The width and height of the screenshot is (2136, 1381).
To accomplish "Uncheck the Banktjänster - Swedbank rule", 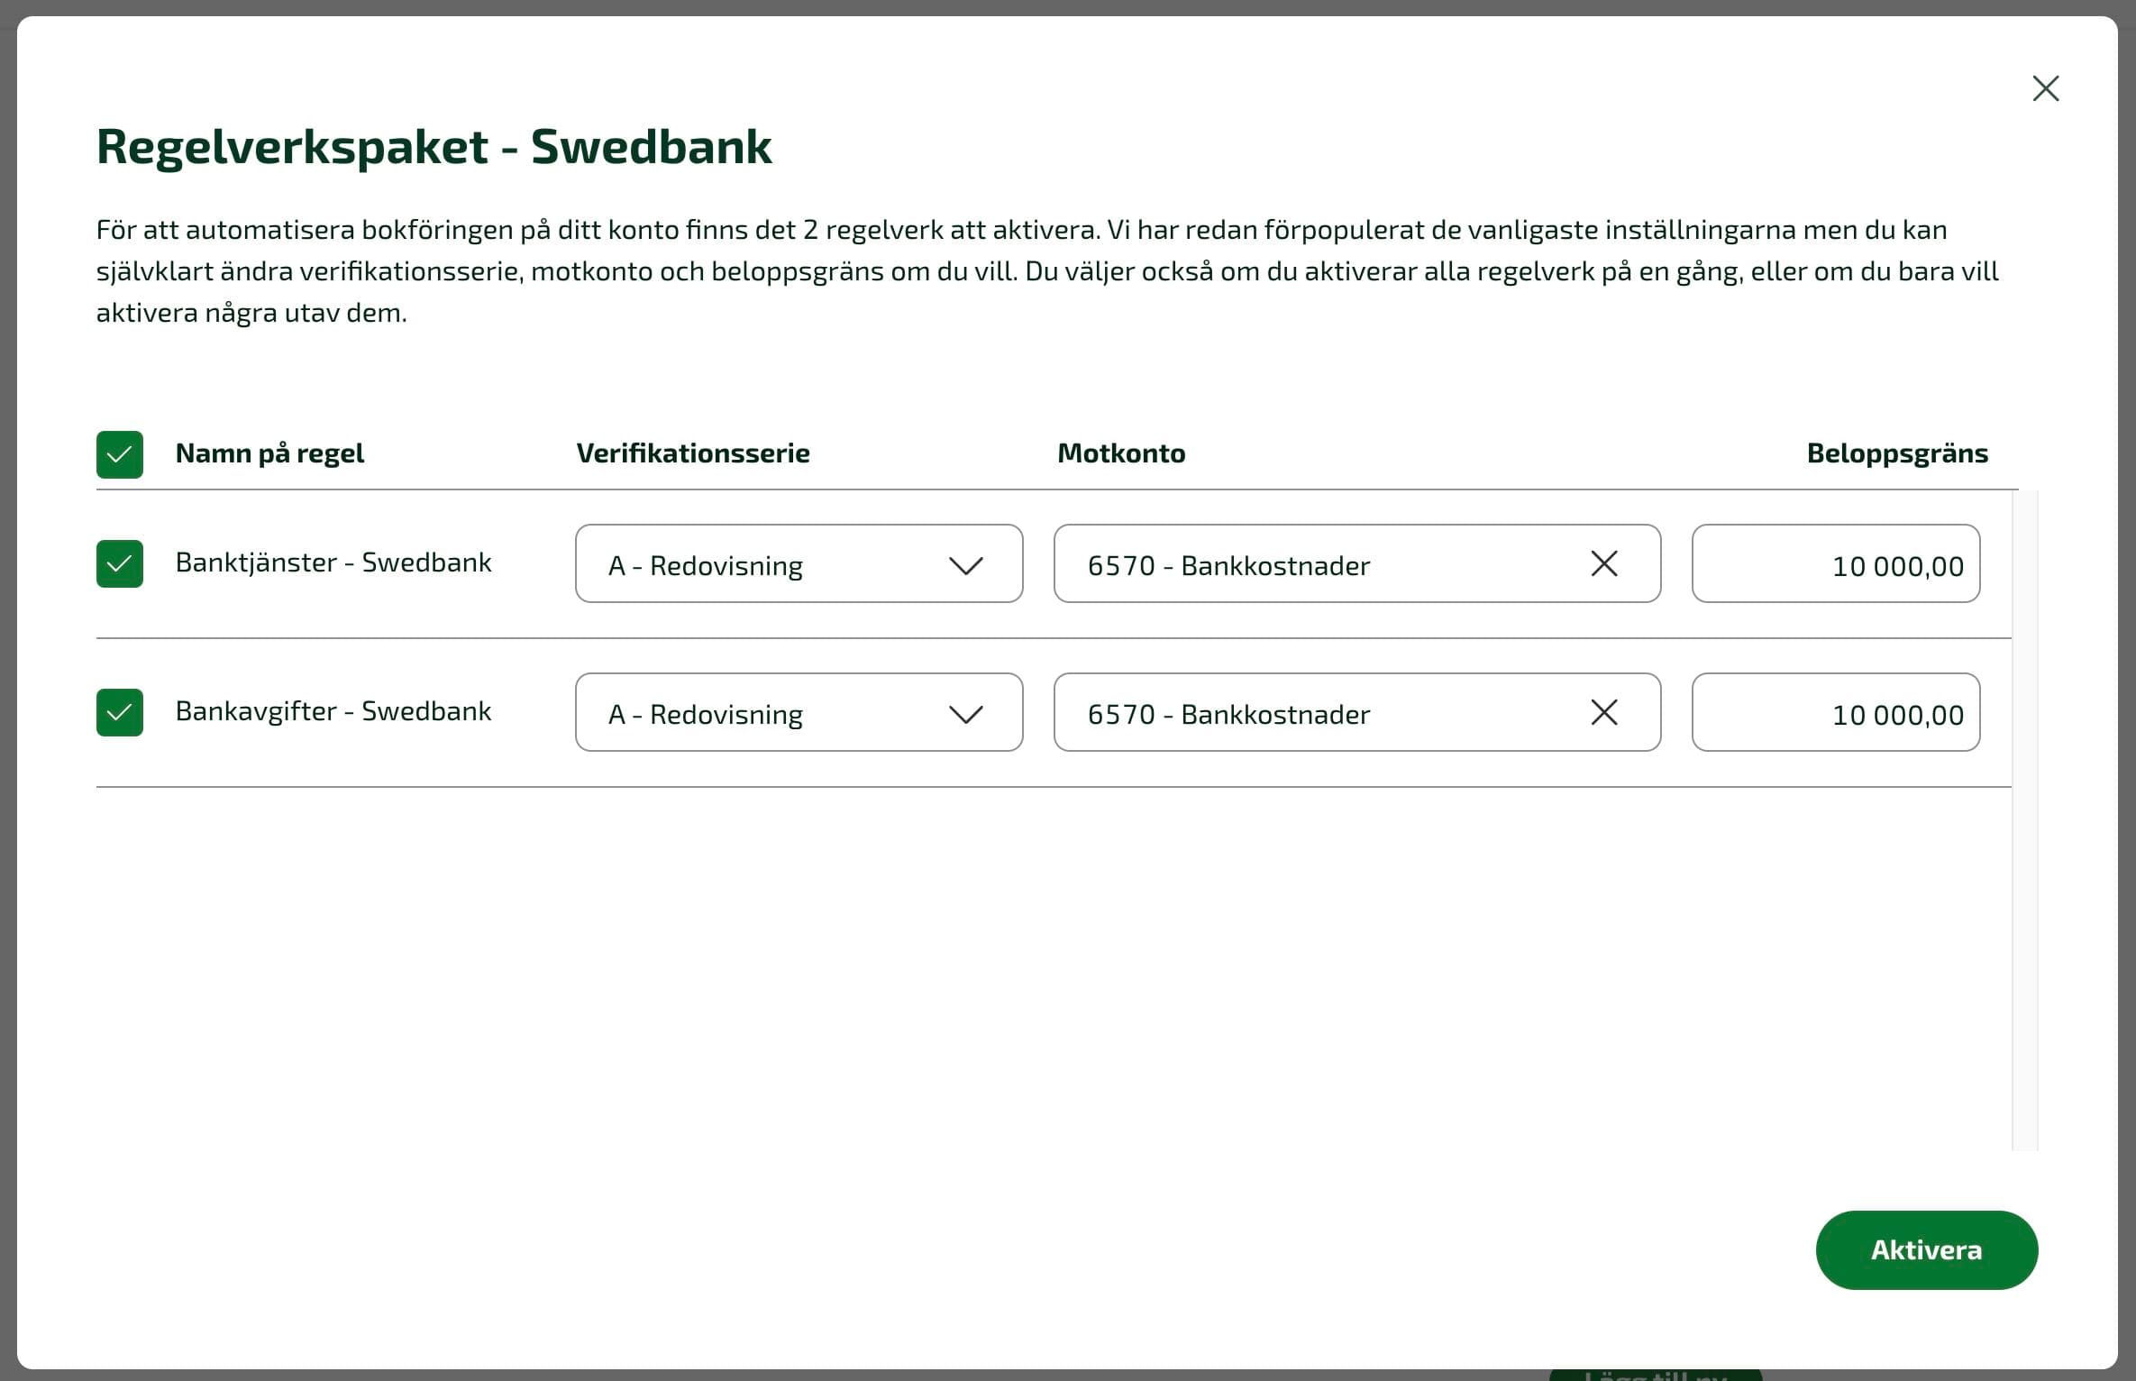I will pos(120,563).
